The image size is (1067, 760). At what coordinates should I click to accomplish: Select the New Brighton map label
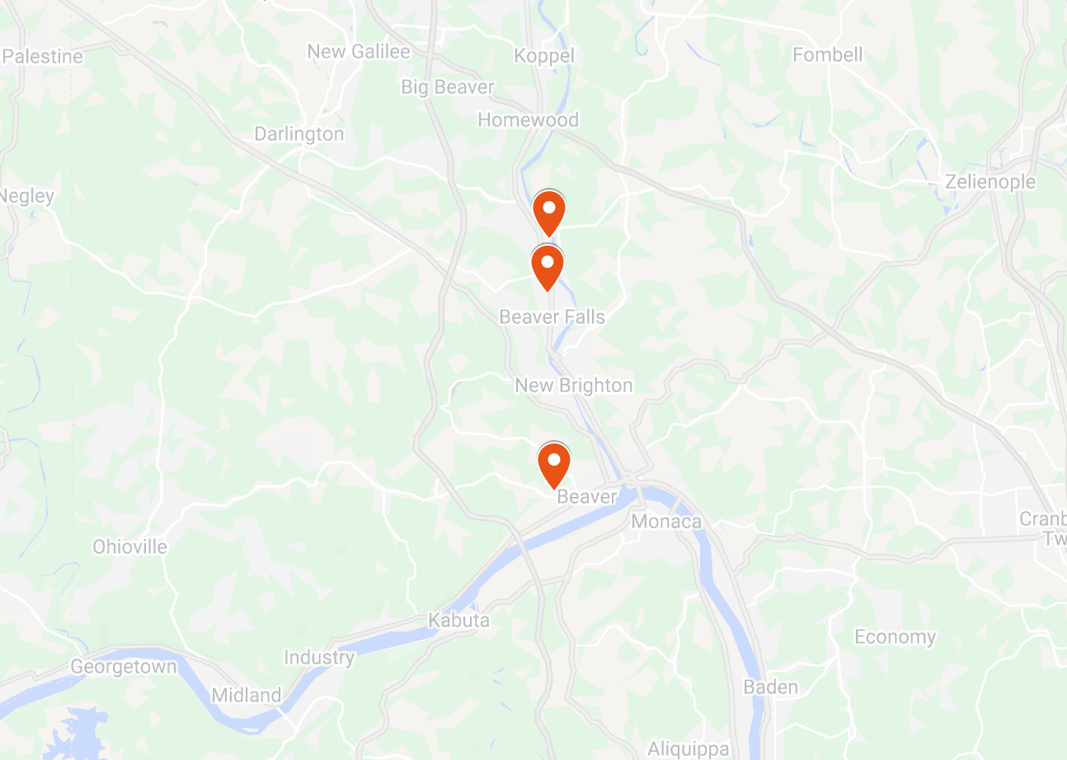[x=574, y=385]
